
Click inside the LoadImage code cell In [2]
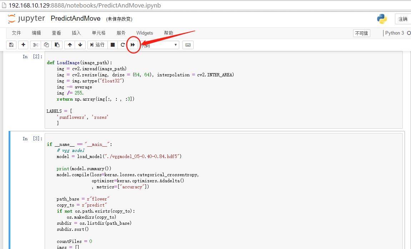pos(224,90)
